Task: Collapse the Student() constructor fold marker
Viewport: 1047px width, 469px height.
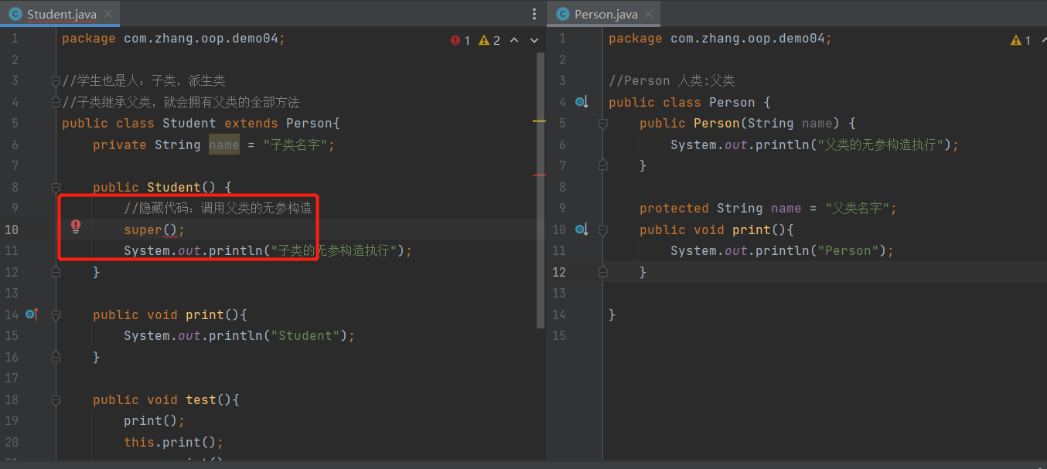Action: tap(56, 187)
